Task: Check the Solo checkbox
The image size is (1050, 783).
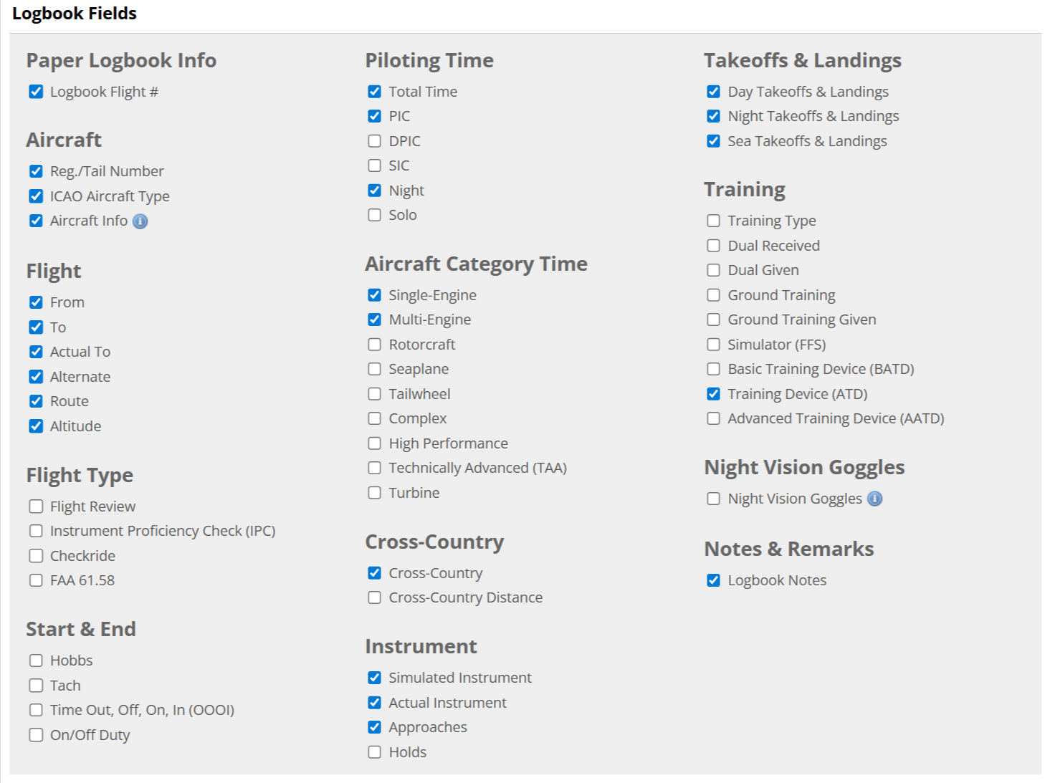Action: tap(373, 214)
